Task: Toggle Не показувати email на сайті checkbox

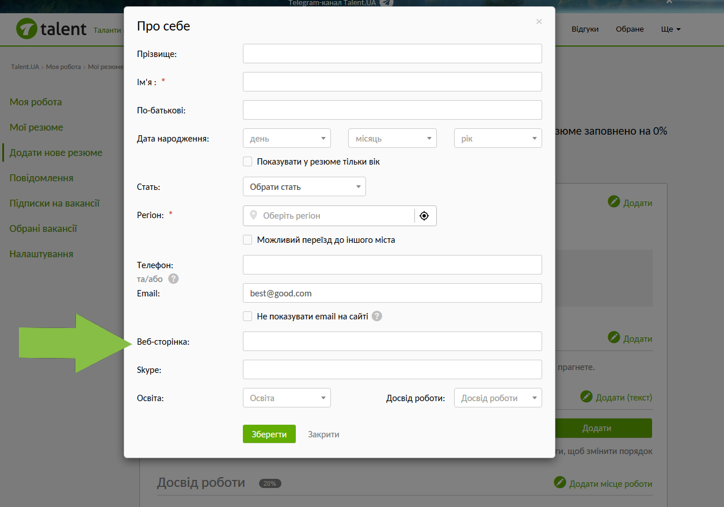Action: 247,316
